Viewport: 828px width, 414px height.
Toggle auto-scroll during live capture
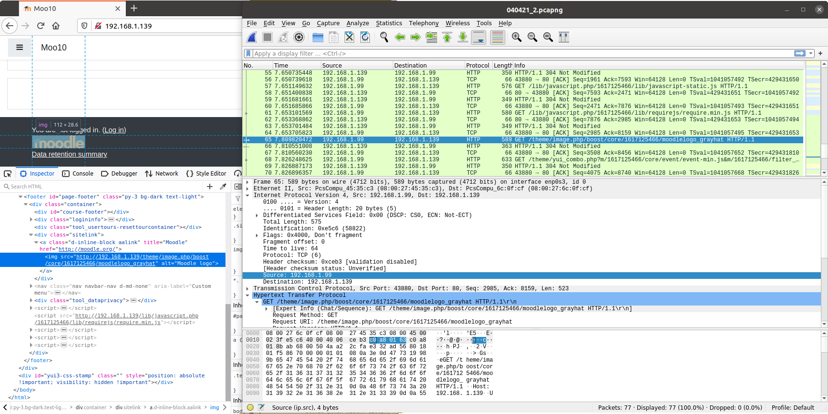tap(479, 37)
